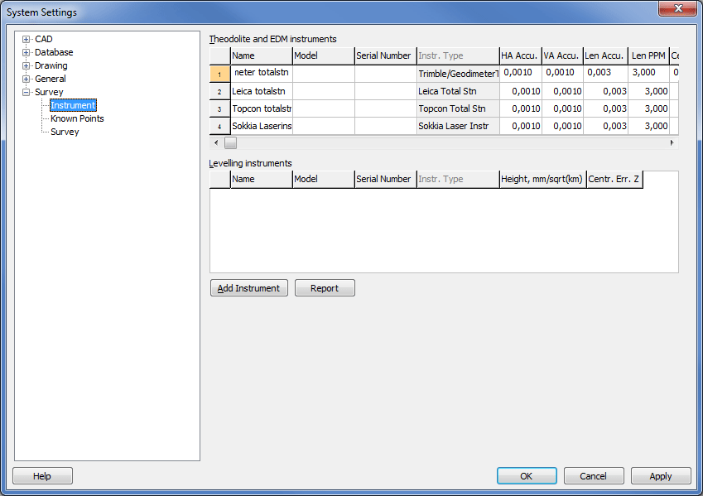Screen dimensions: 703x496
Task: Select Known Points in the tree
Action: (x=77, y=118)
